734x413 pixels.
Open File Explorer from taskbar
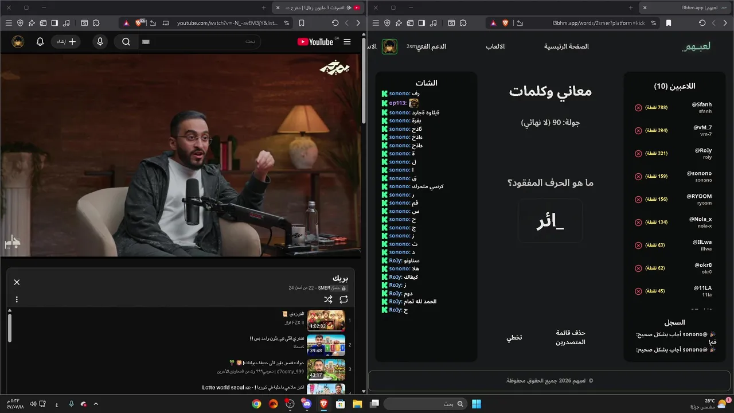[x=357, y=404]
